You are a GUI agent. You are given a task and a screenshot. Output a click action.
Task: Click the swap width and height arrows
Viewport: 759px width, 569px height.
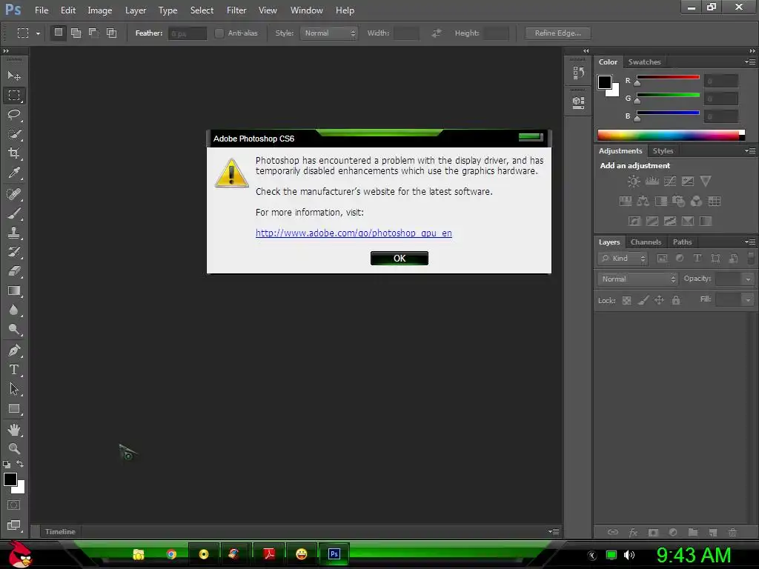437,33
